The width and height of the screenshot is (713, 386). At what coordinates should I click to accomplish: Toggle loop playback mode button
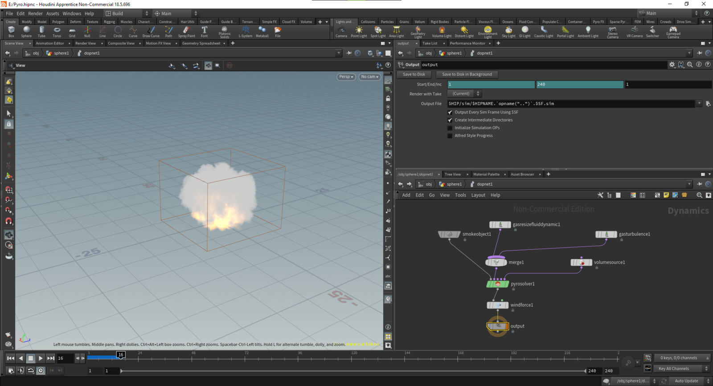coord(31,370)
